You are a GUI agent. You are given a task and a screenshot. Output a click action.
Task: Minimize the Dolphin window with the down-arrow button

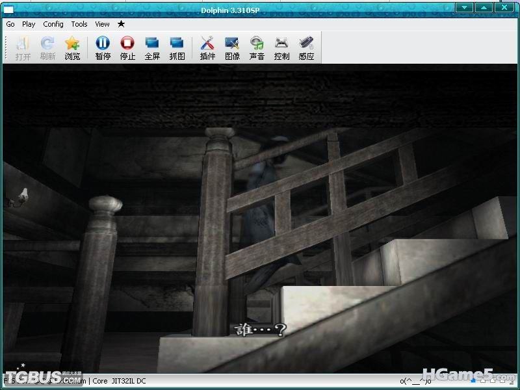(464, 7)
